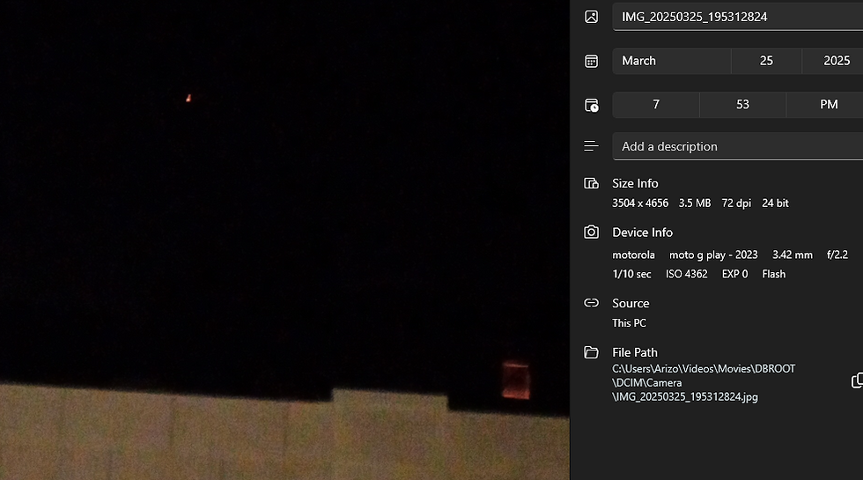Click the 72 dpi value
Viewport: 863px width, 480px height.
[736, 203]
